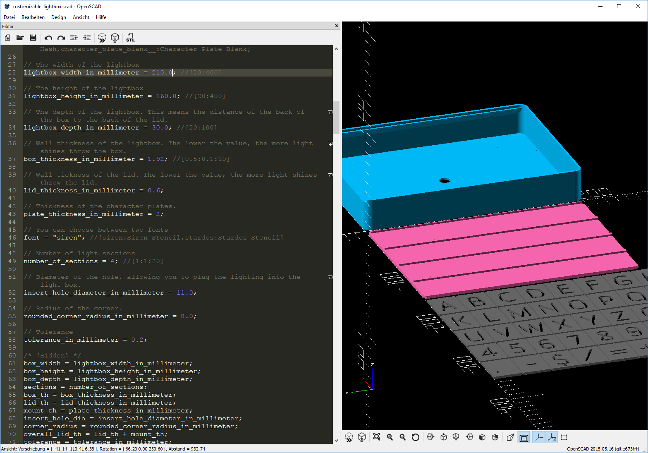Open the Datei menu
648x453 pixels.
9,17
